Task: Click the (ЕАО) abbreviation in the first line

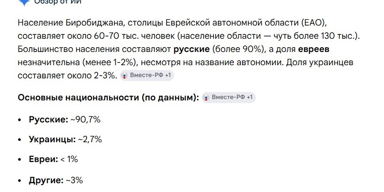Action: coord(314,23)
